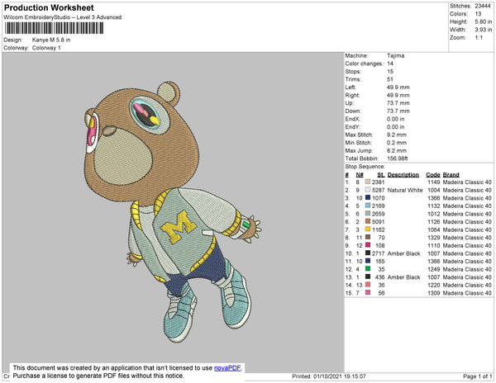Click the Brand column header

coord(451,175)
